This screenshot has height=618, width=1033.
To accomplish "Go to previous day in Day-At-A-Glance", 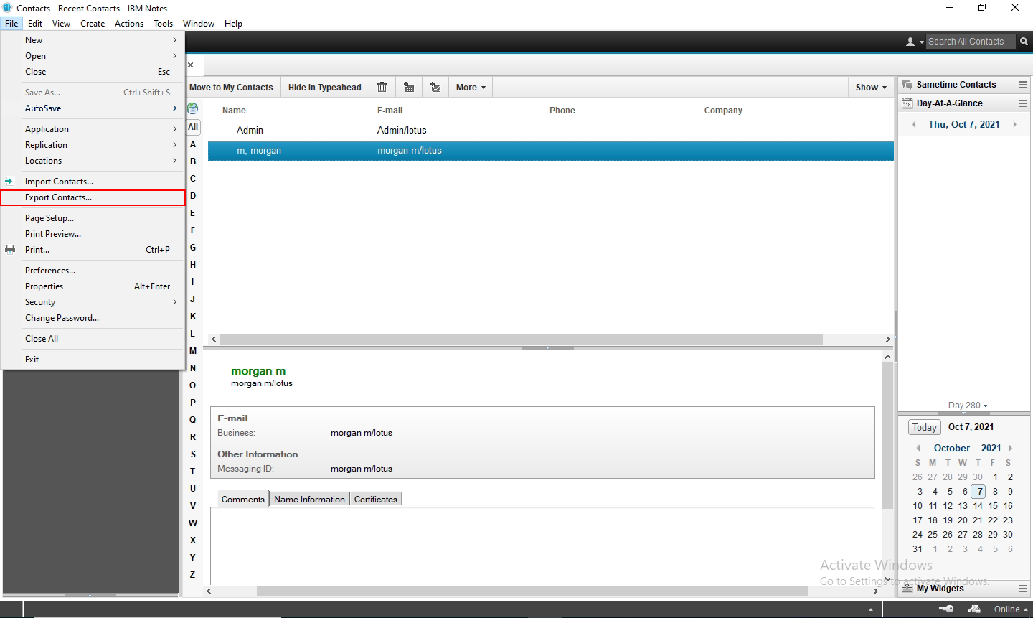I will coord(914,125).
